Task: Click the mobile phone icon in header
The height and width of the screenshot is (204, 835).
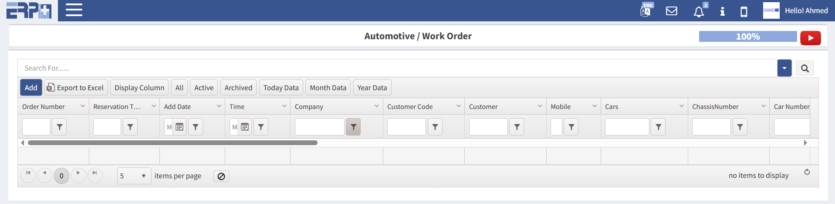Action: 744,11
